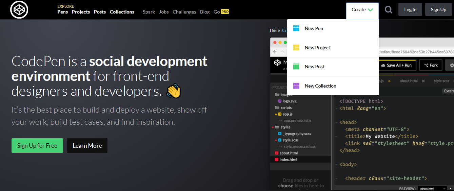The image size is (454, 191).
Task: Open the Blog link
Action: coord(205,12)
